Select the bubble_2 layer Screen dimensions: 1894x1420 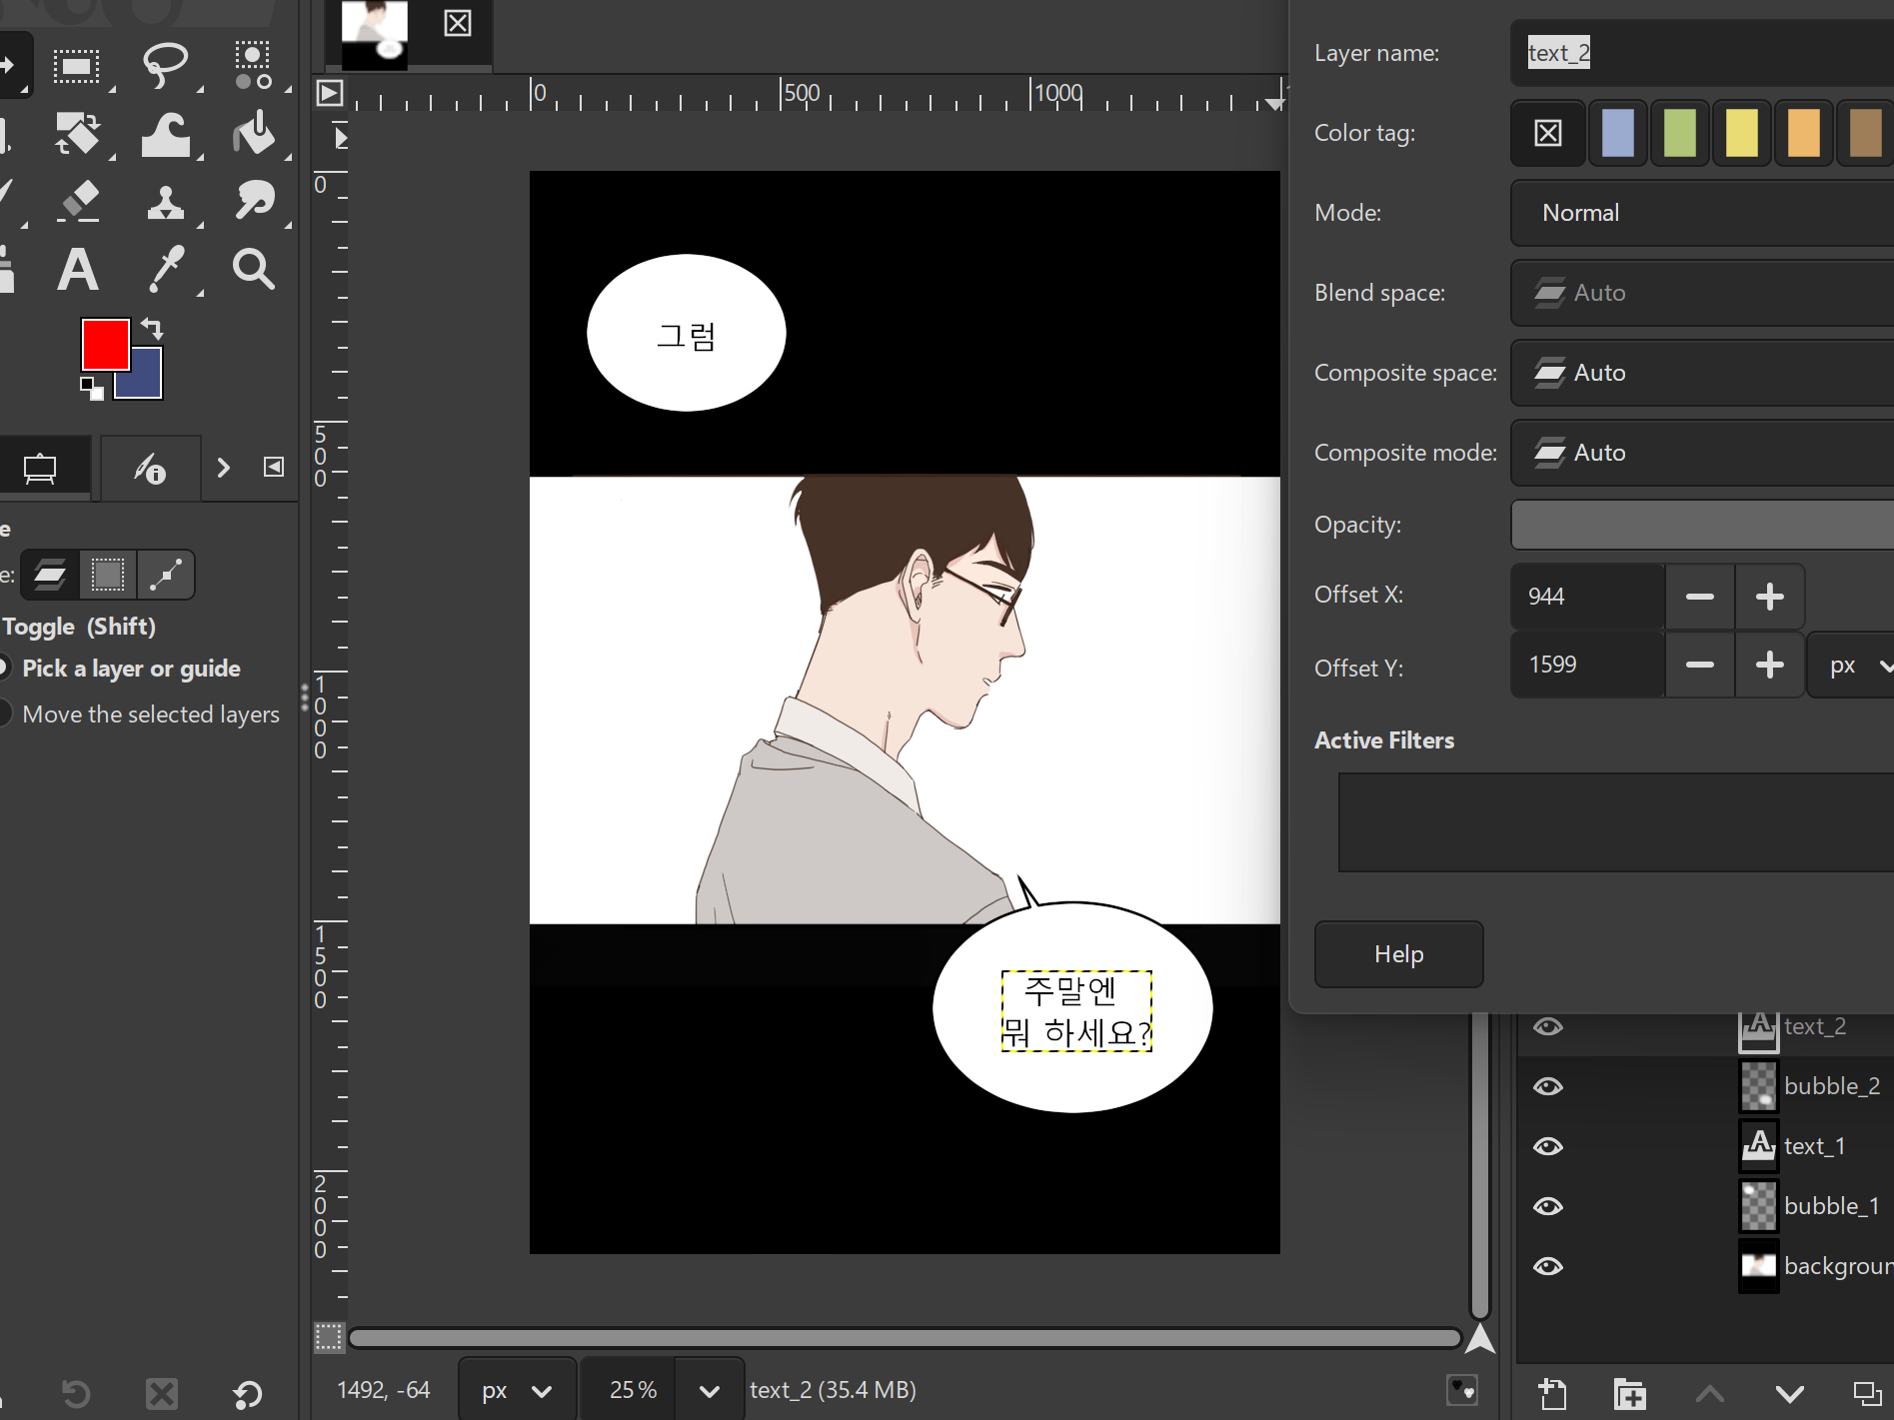coord(1705,1086)
